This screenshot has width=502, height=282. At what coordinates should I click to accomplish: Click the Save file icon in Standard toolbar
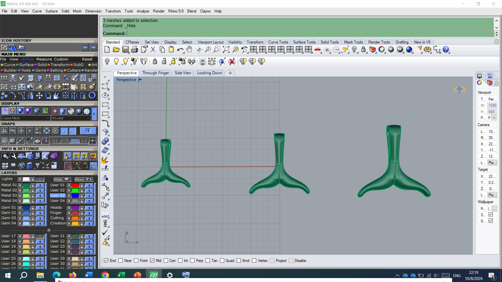point(125,50)
